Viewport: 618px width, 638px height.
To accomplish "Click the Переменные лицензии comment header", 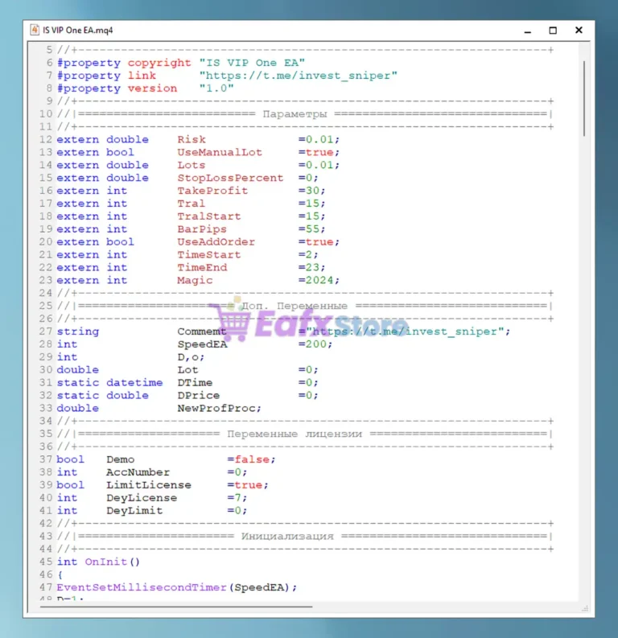I will (295, 434).
